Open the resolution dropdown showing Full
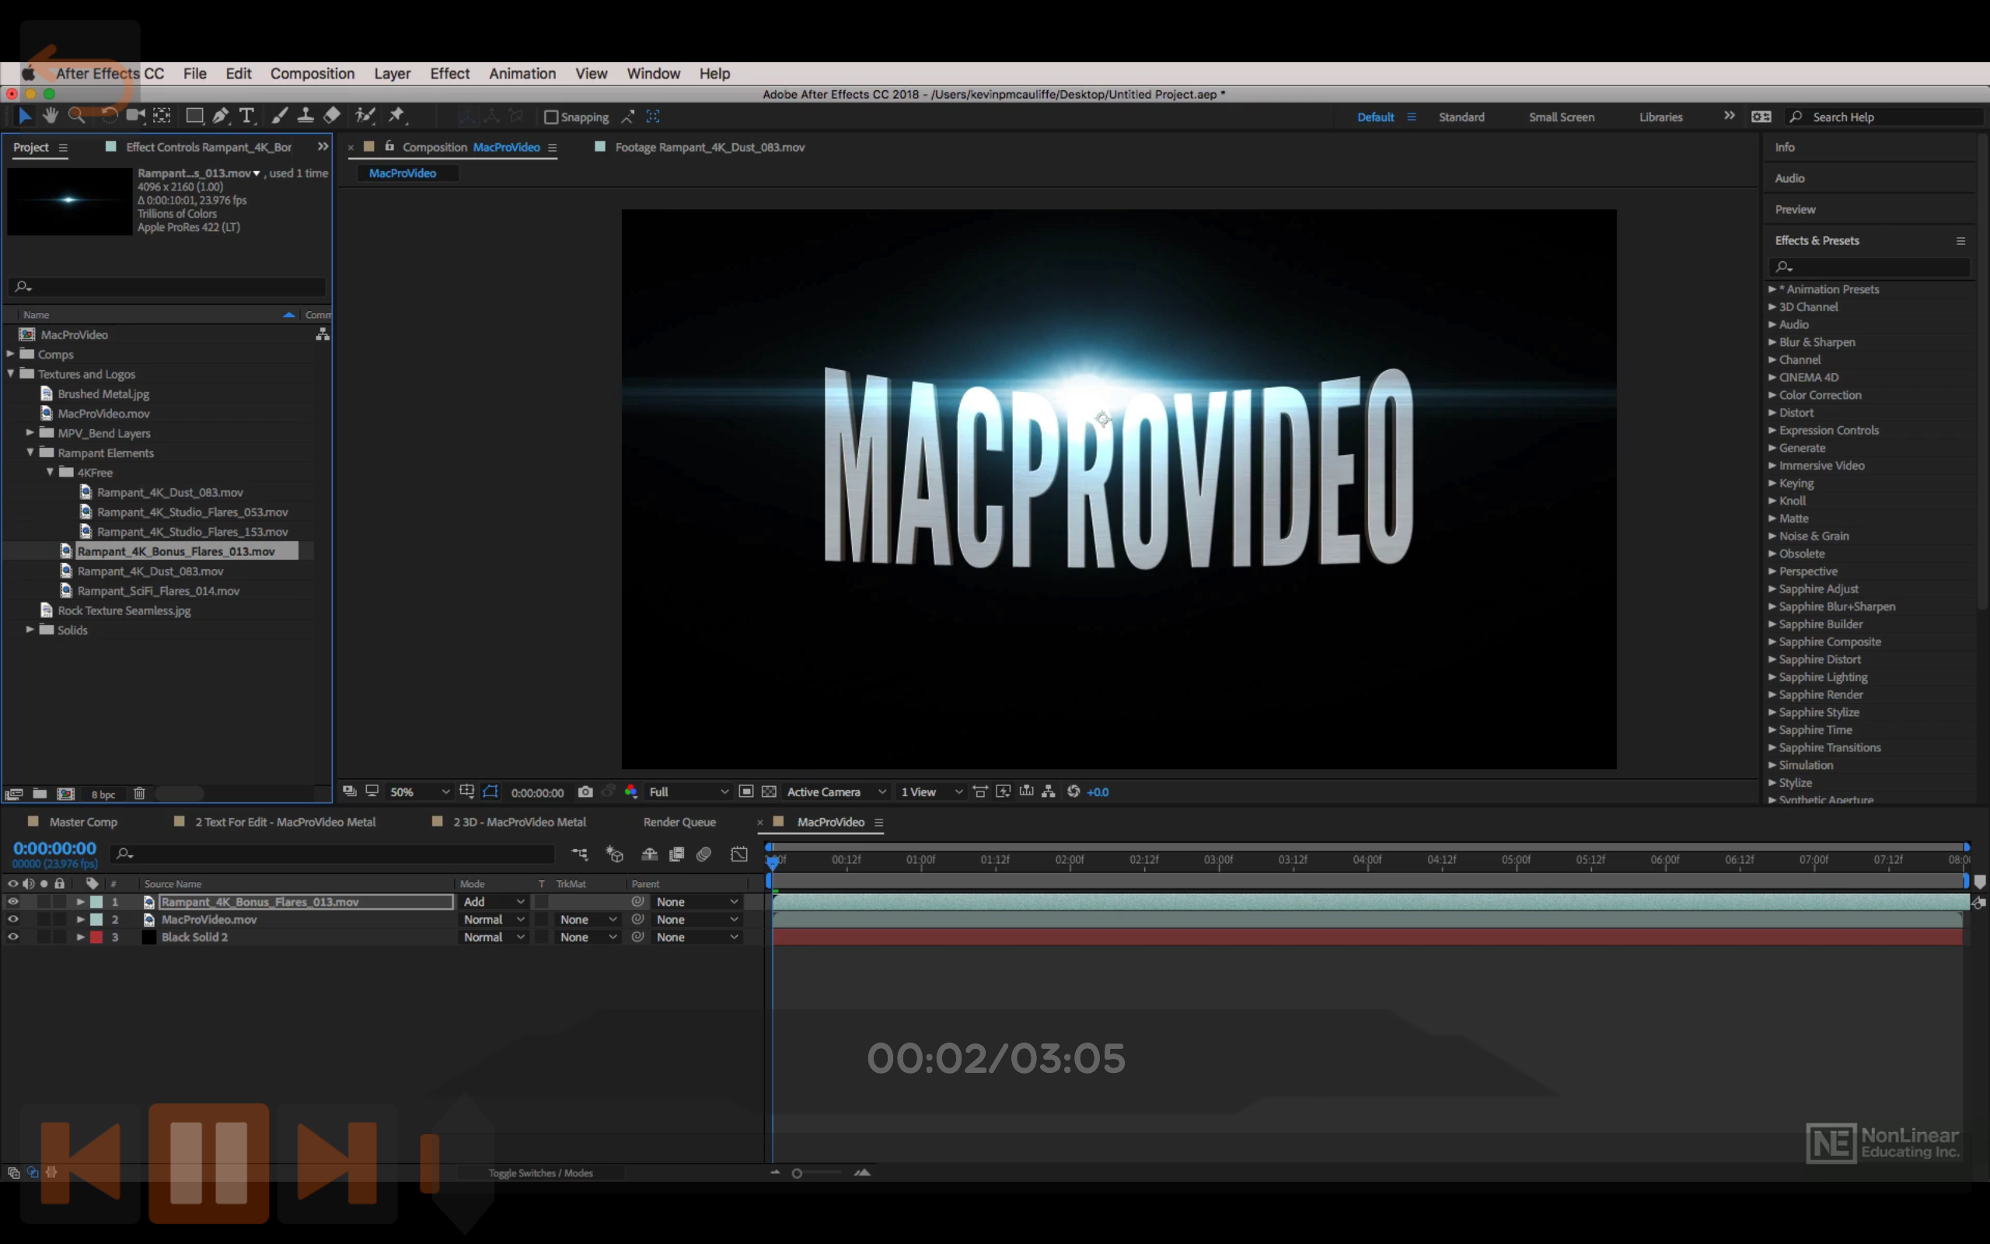Screen dimensions: 1990x1244 [687, 791]
